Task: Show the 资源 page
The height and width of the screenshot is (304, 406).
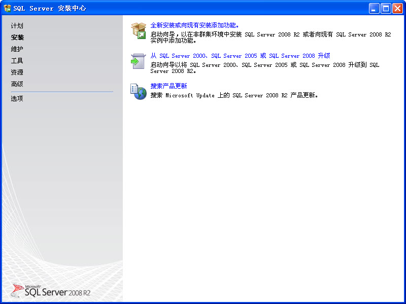Action: [x=17, y=72]
